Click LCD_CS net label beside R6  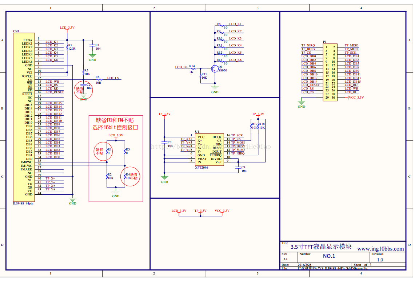pyautogui.click(x=113, y=78)
